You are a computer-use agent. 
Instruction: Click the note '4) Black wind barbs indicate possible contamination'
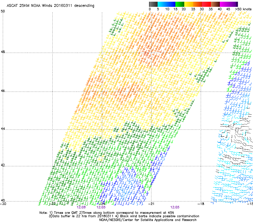pos(157,216)
